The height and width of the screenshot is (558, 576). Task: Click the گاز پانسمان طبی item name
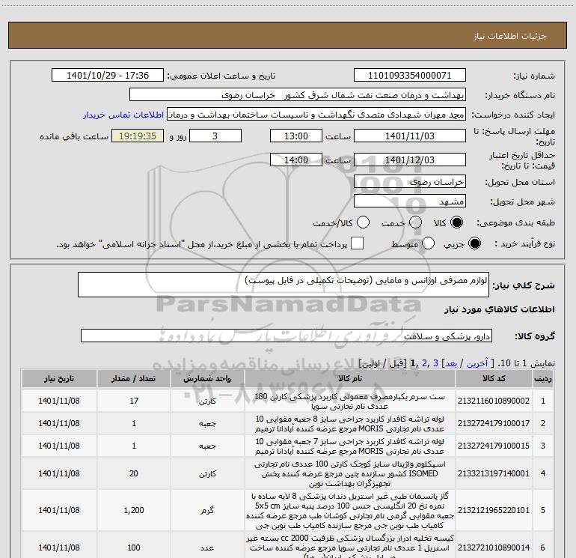(x=350, y=511)
